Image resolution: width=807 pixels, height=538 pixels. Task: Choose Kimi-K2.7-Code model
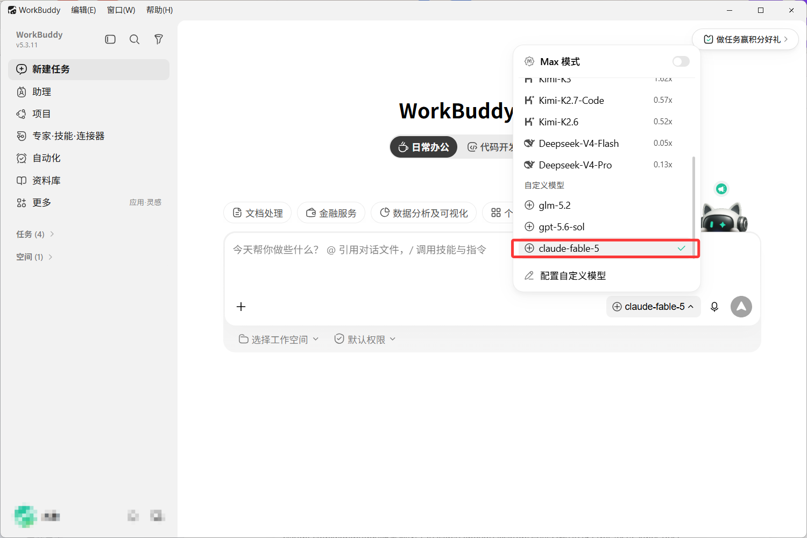click(x=605, y=101)
